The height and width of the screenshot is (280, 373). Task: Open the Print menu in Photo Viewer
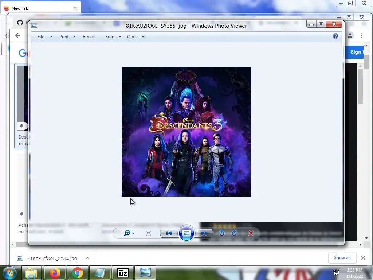(x=64, y=37)
